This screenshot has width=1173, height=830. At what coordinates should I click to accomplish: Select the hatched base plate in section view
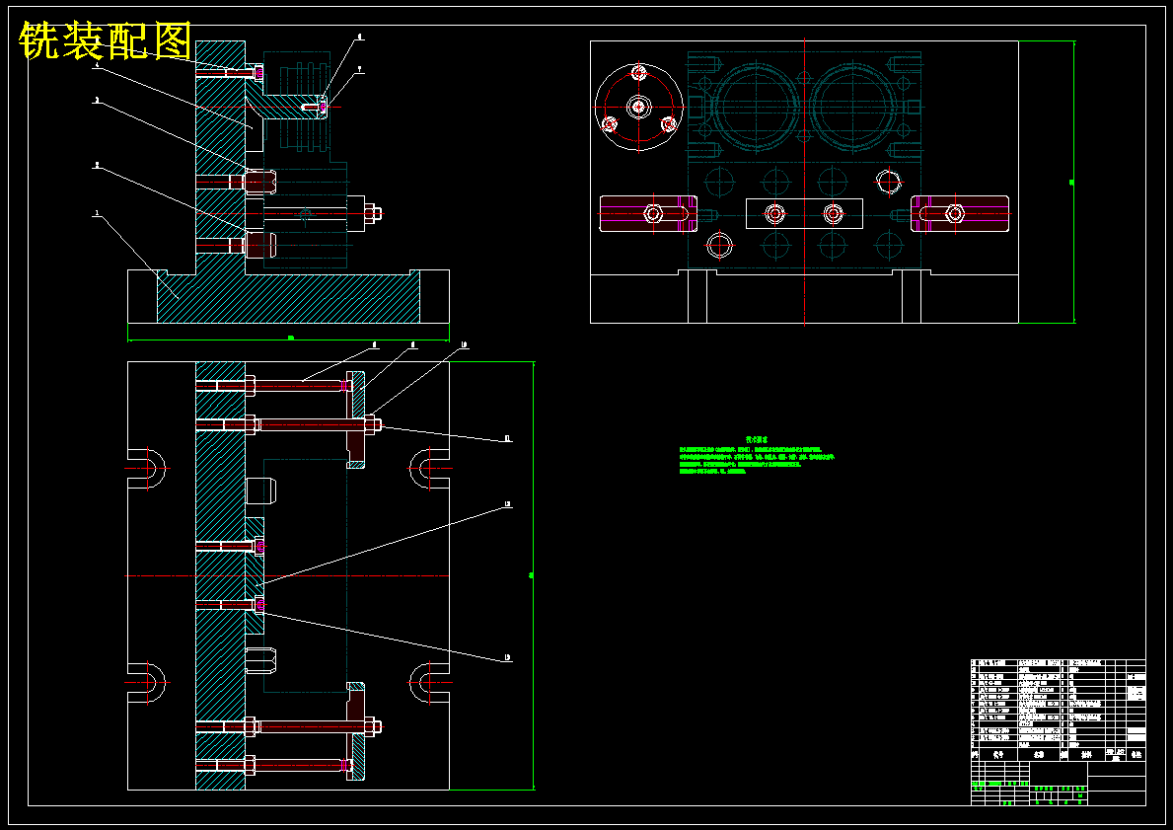[288, 297]
